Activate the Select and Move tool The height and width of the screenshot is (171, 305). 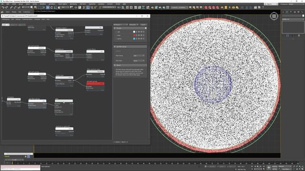point(48,8)
